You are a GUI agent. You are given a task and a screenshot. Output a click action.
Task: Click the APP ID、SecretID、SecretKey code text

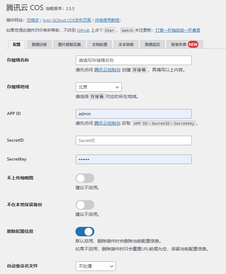coord(164,123)
